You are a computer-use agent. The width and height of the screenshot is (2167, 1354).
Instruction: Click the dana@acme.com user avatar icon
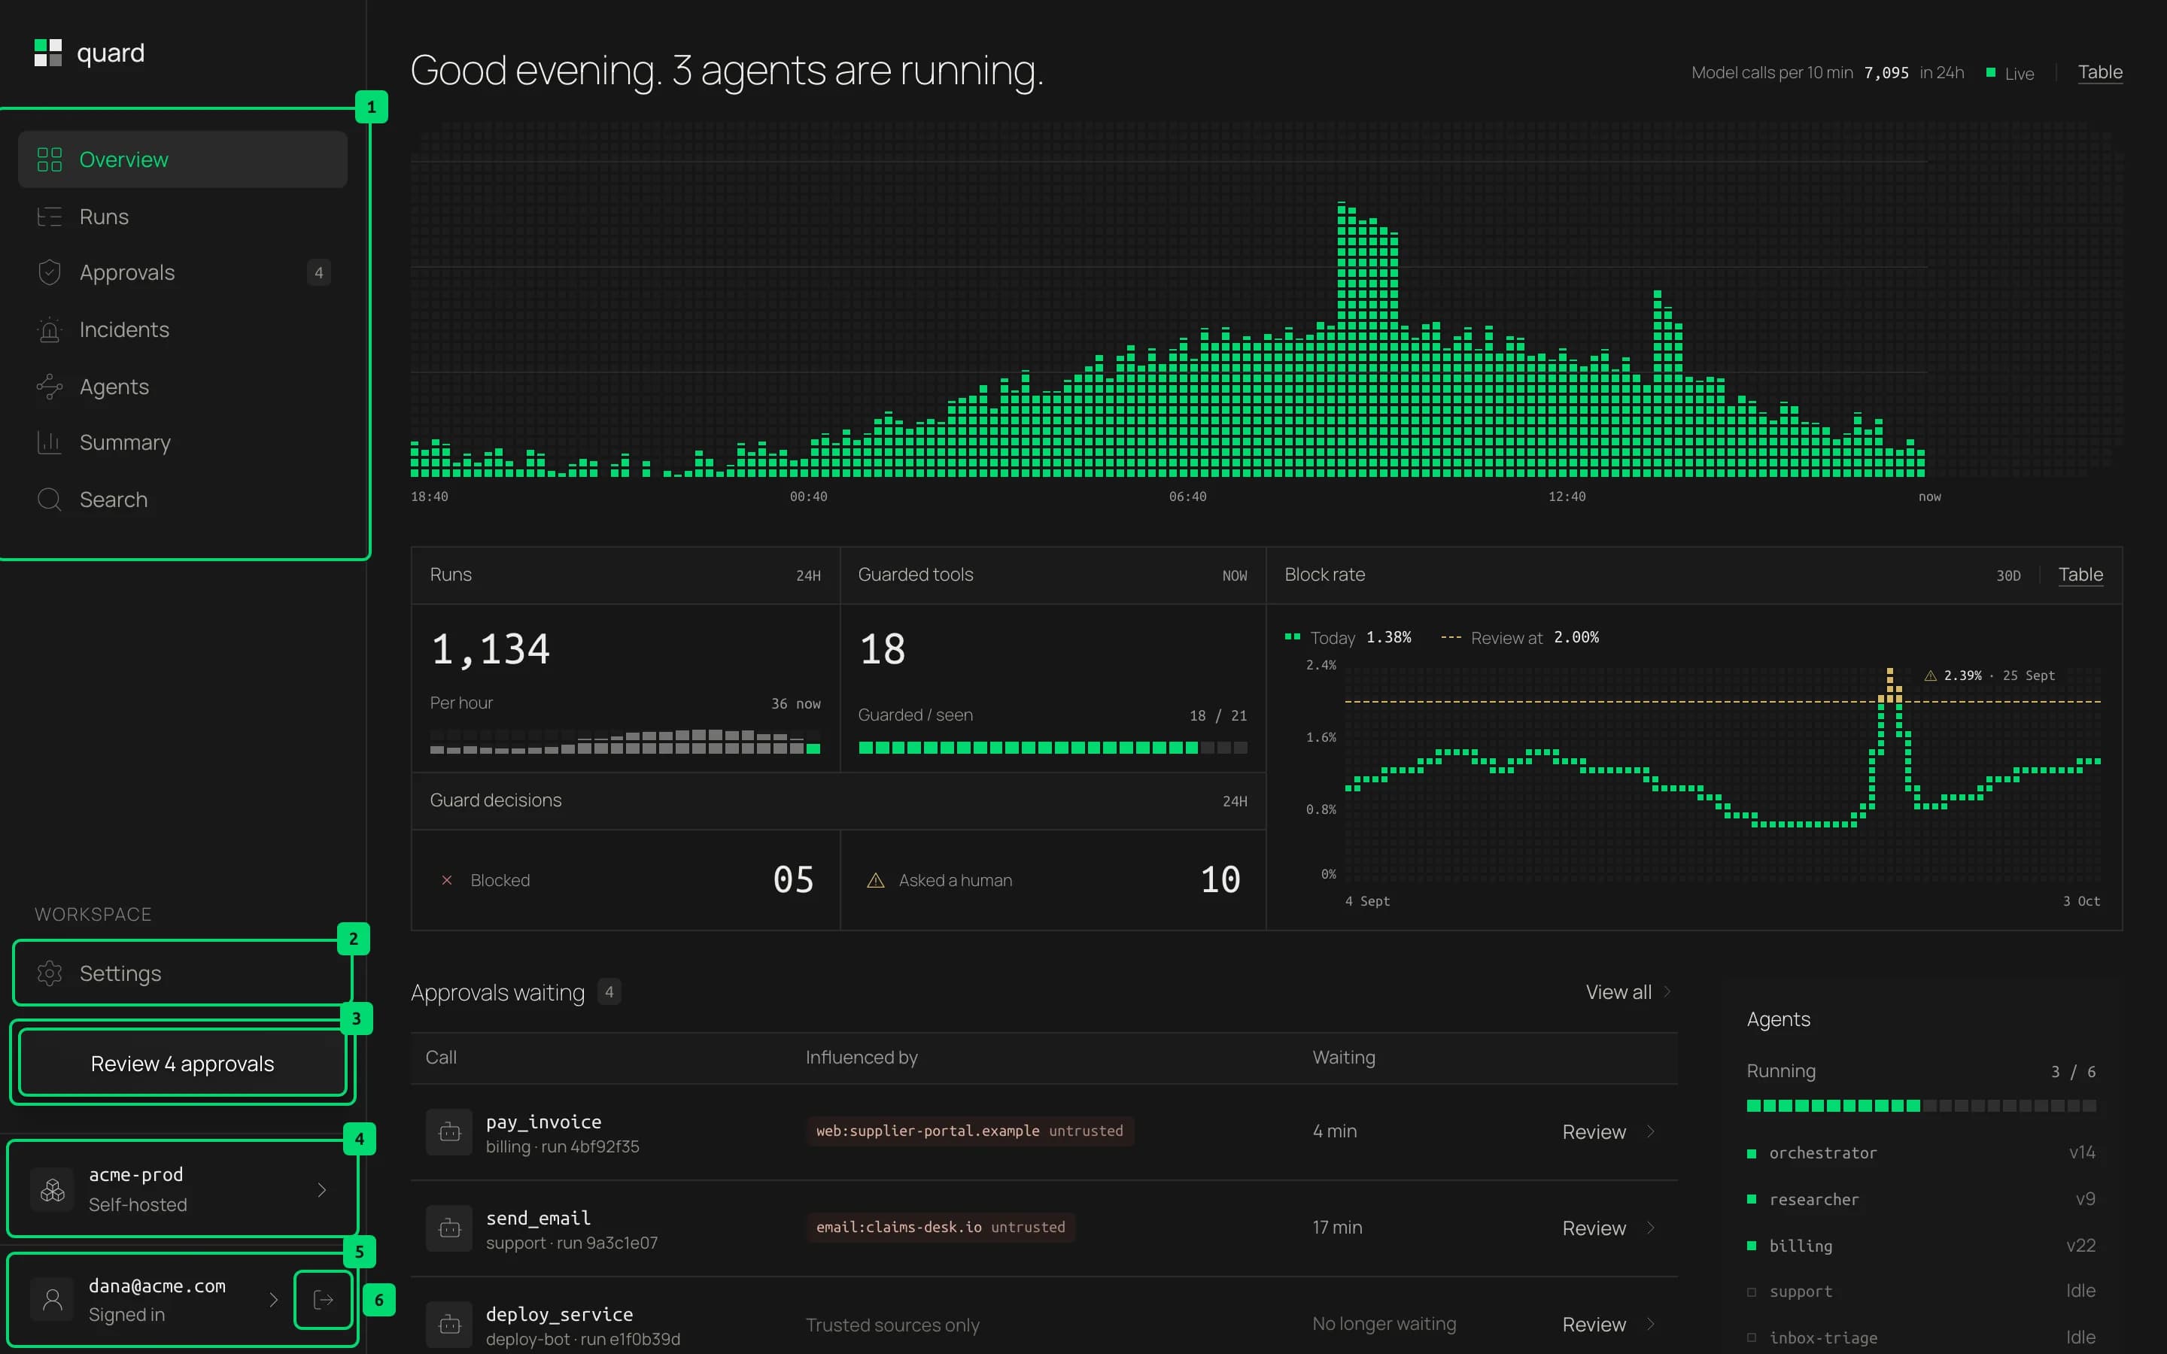point(53,1299)
